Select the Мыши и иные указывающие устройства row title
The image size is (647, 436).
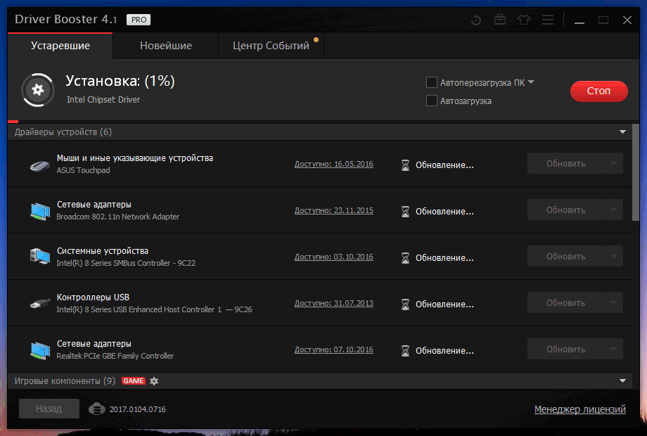click(135, 158)
